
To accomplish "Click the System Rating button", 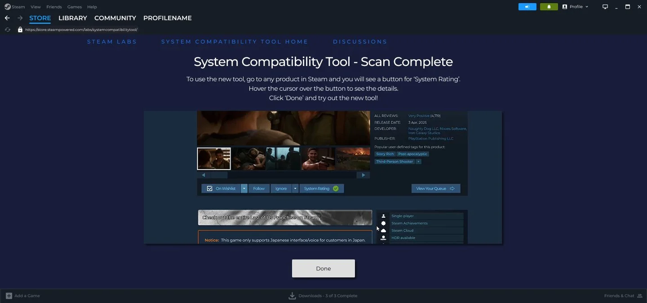I will point(322,189).
